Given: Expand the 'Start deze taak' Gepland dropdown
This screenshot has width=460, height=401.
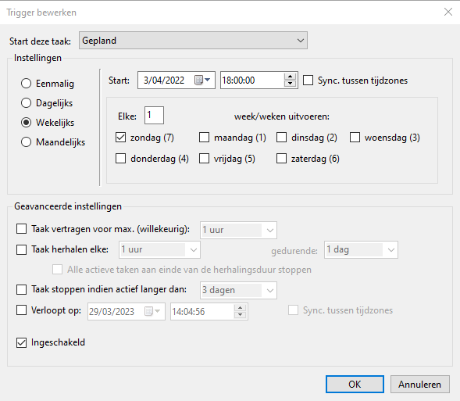Looking at the screenshot, I should pos(193,40).
